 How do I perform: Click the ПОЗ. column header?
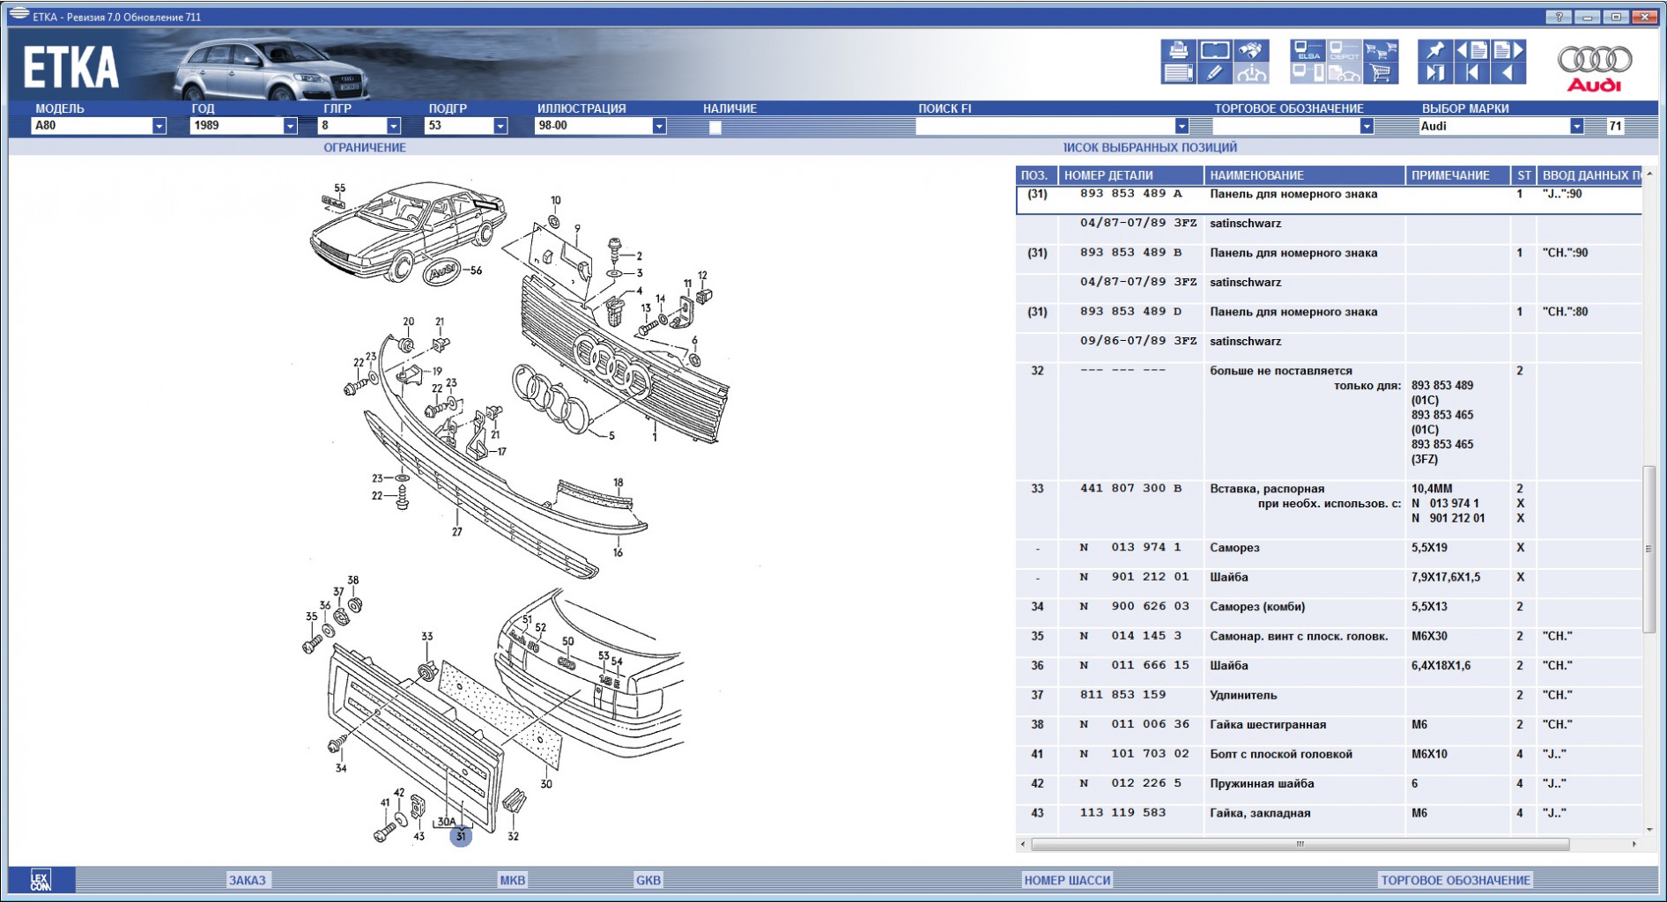click(x=1036, y=175)
